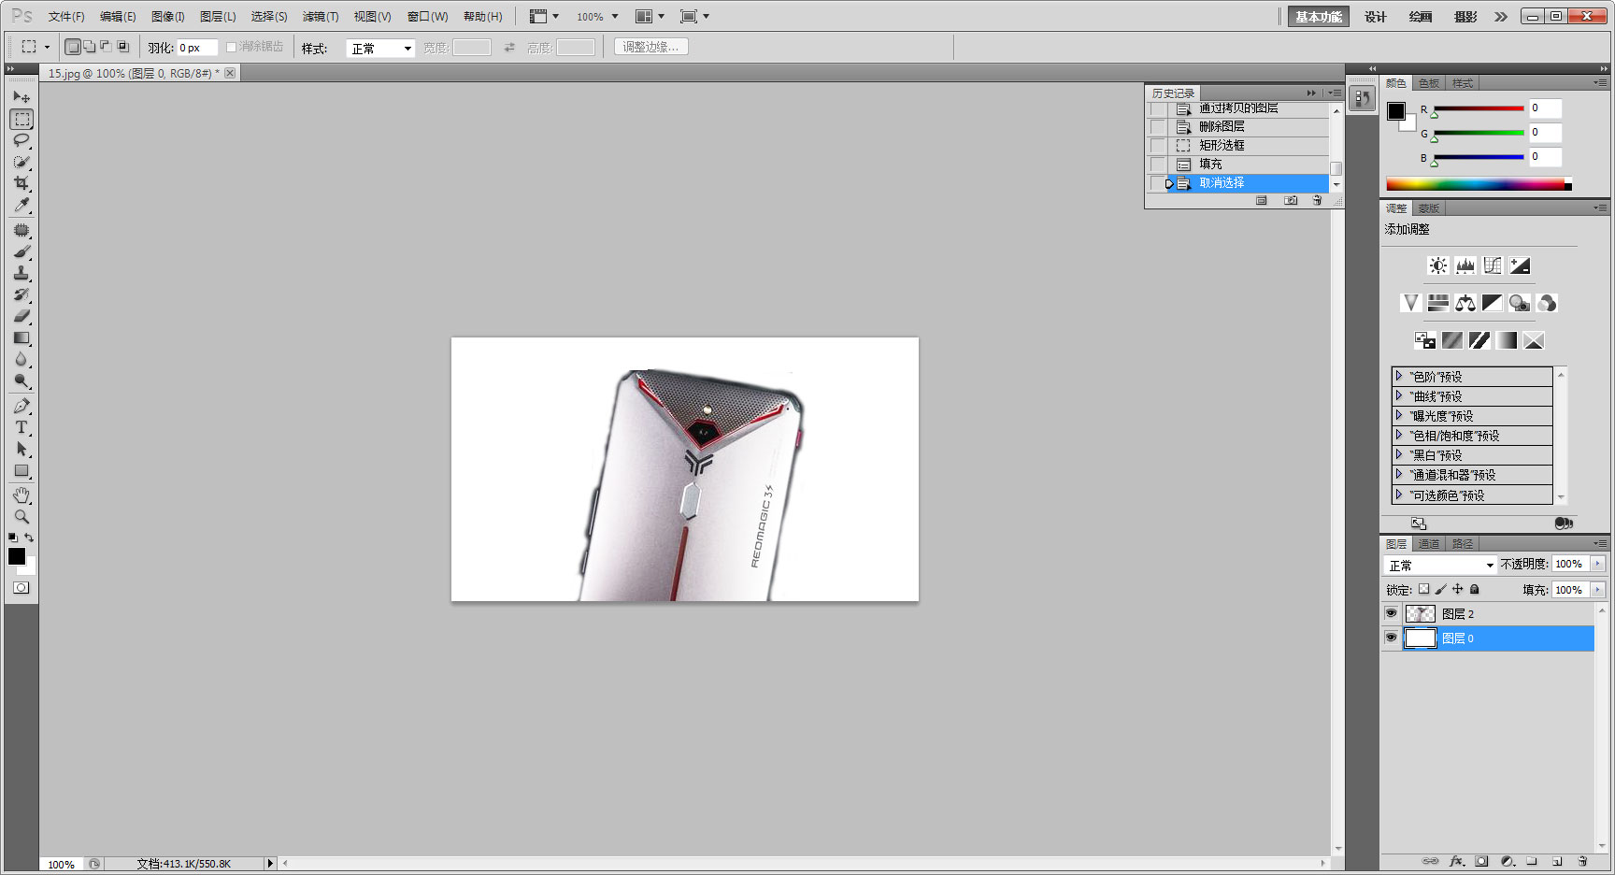Image resolution: width=1615 pixels, height=875 pixels.
Task: Add a Hue/Saturation adjustment
Action: 1438,302
